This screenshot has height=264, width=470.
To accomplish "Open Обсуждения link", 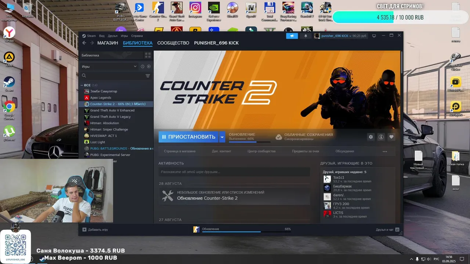I will click(345, 151).
